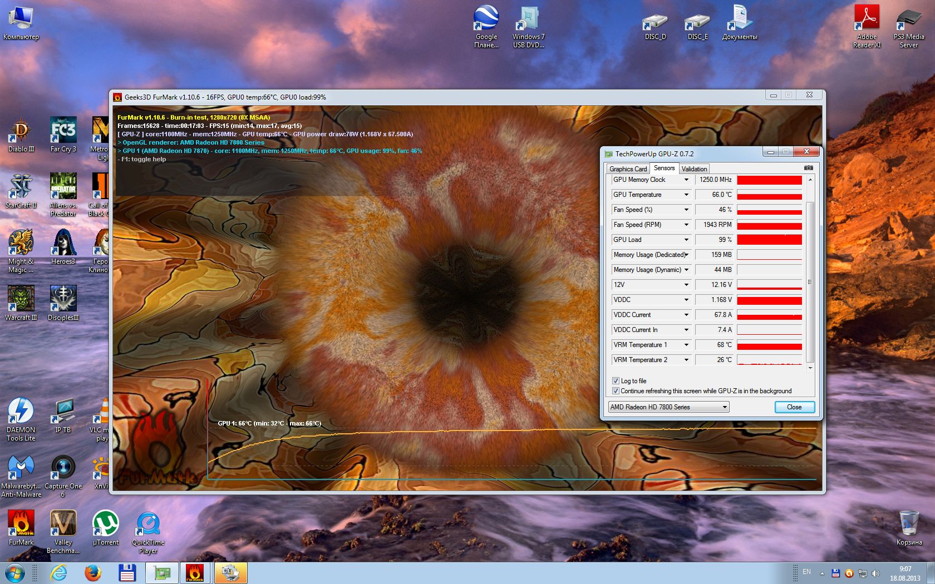Click the GPU Temperature history graph
This screenshot has height=584, width=935.
(769, 195)
